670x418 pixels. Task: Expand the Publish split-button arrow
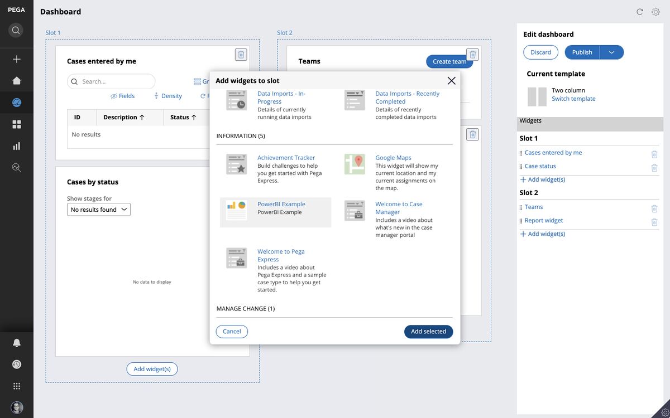(x=612, y=52)
